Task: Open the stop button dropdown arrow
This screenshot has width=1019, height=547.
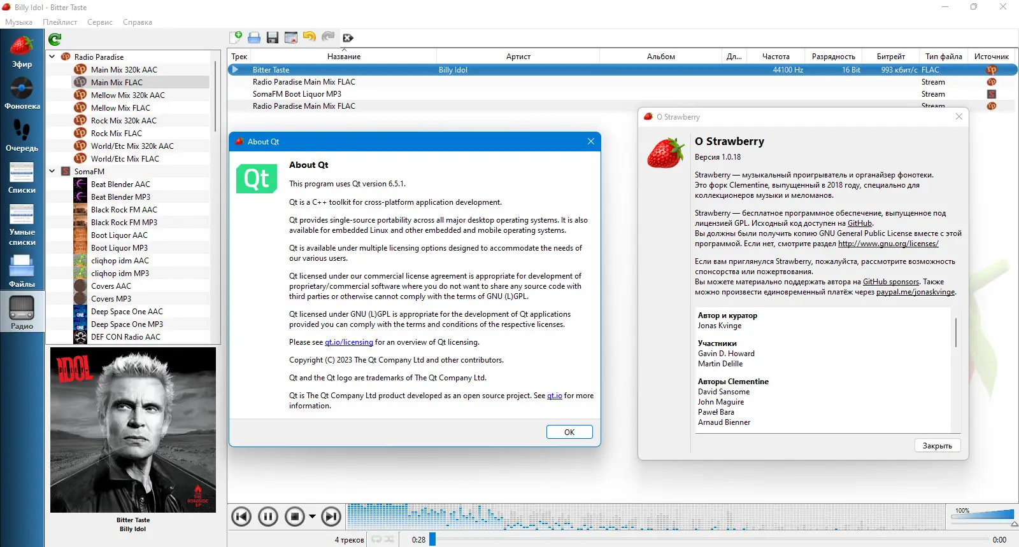Action: (x=312, y=516)
